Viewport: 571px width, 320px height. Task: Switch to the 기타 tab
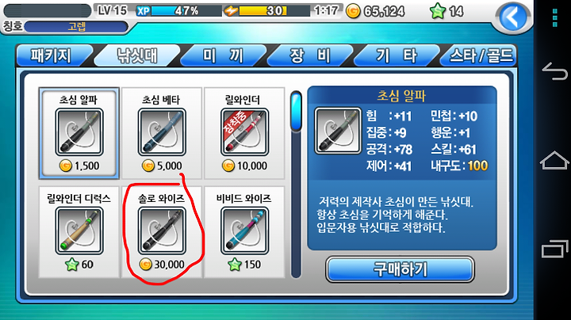pos(397,55)
